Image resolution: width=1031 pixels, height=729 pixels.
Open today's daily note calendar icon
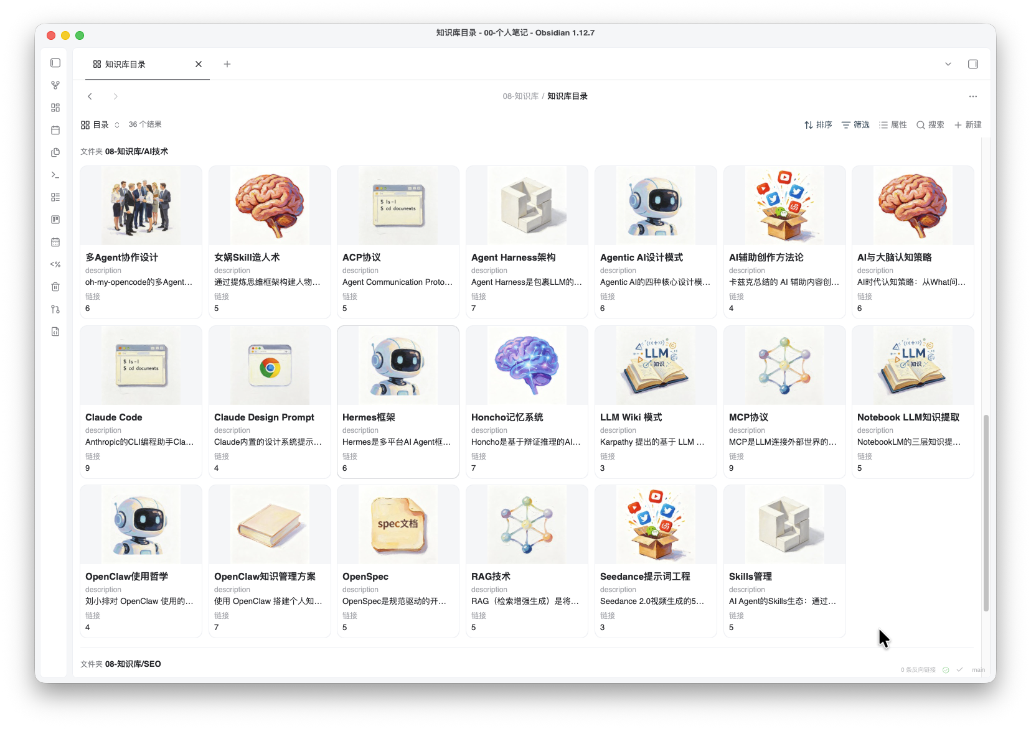point(55,130)
